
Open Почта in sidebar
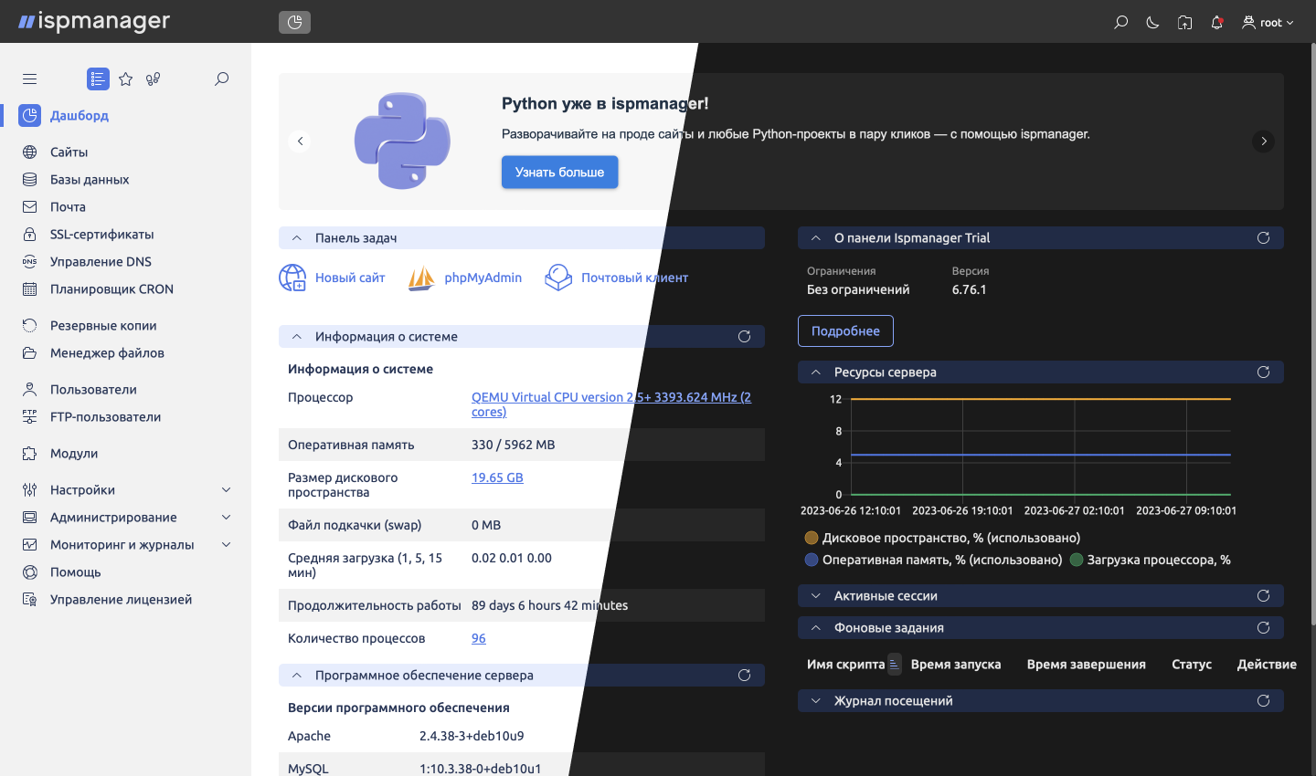(68, 207)
